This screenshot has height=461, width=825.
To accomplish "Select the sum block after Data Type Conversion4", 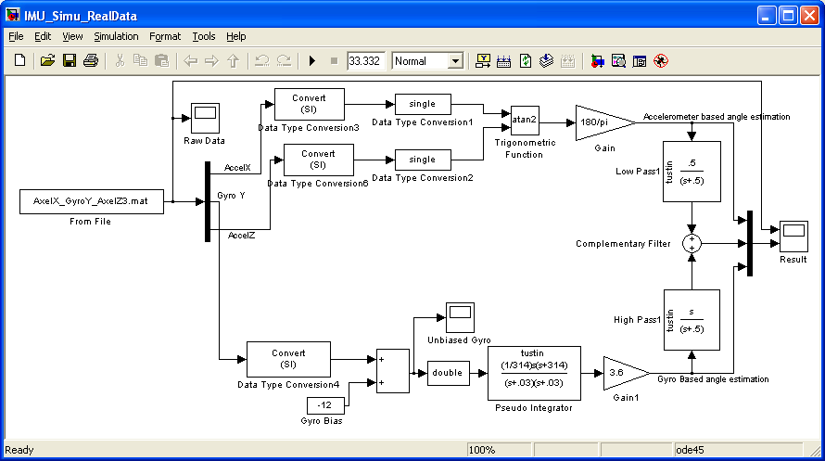I will [392, 371].
